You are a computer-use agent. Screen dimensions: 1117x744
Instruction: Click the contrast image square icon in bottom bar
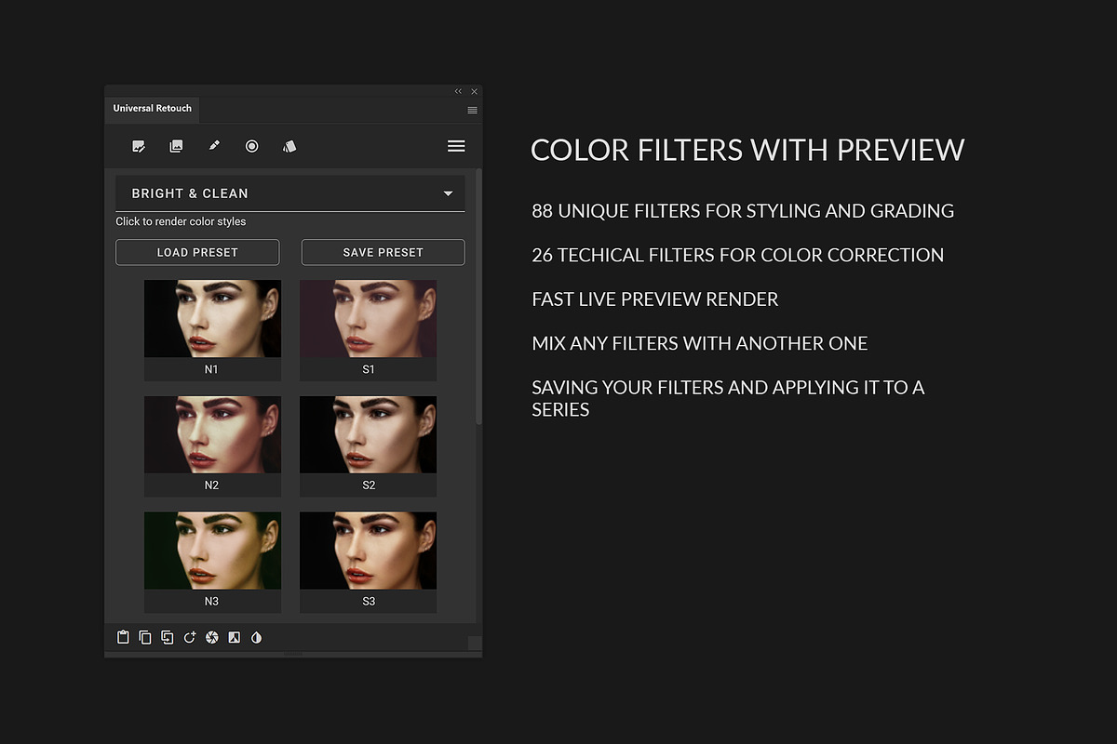pos(235,637)
